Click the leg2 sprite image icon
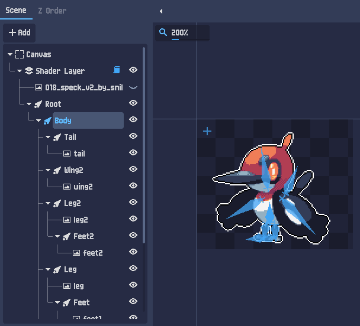Image resolution: width=360 pixels, height=326 pixels. coord(67,220)
